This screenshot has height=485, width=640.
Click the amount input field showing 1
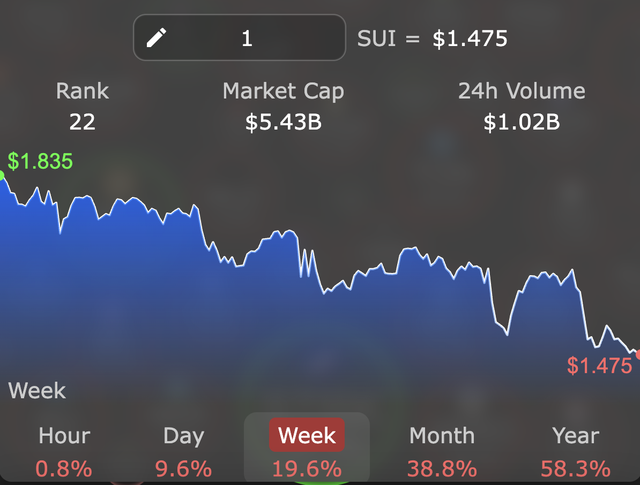click(x=247, y=38)
